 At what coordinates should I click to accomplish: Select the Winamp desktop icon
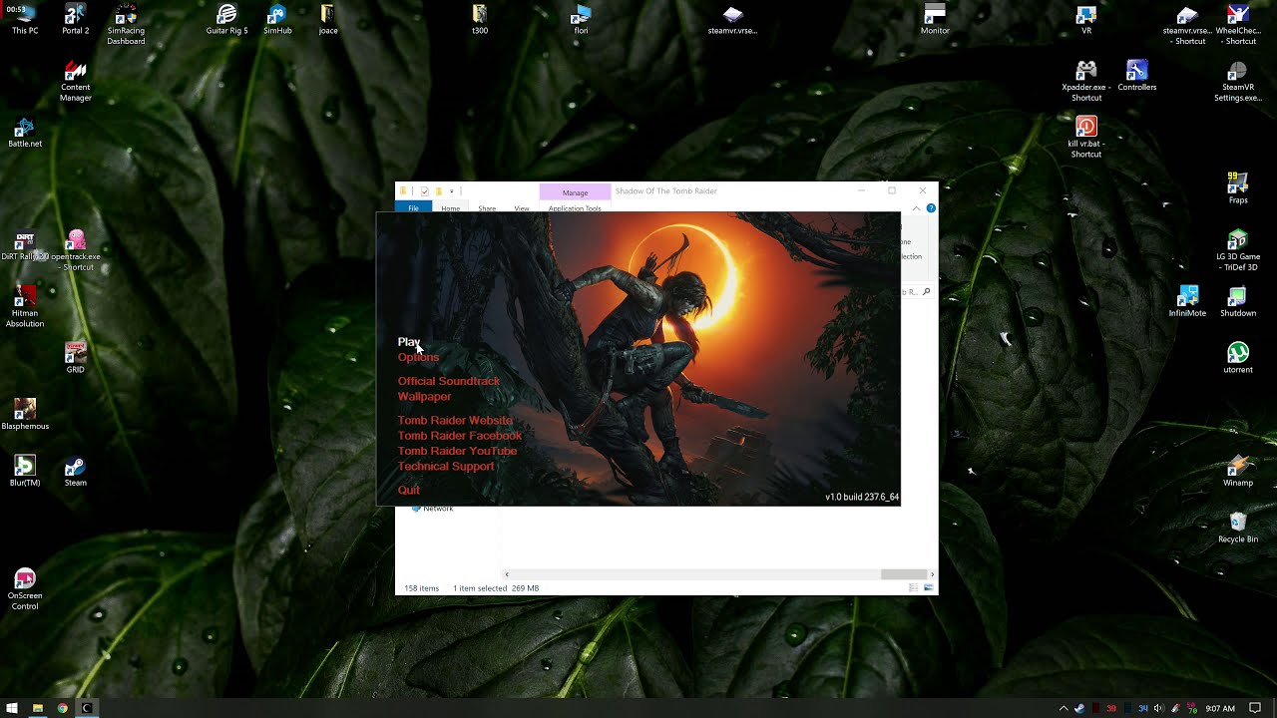[x=1238, y=472]
